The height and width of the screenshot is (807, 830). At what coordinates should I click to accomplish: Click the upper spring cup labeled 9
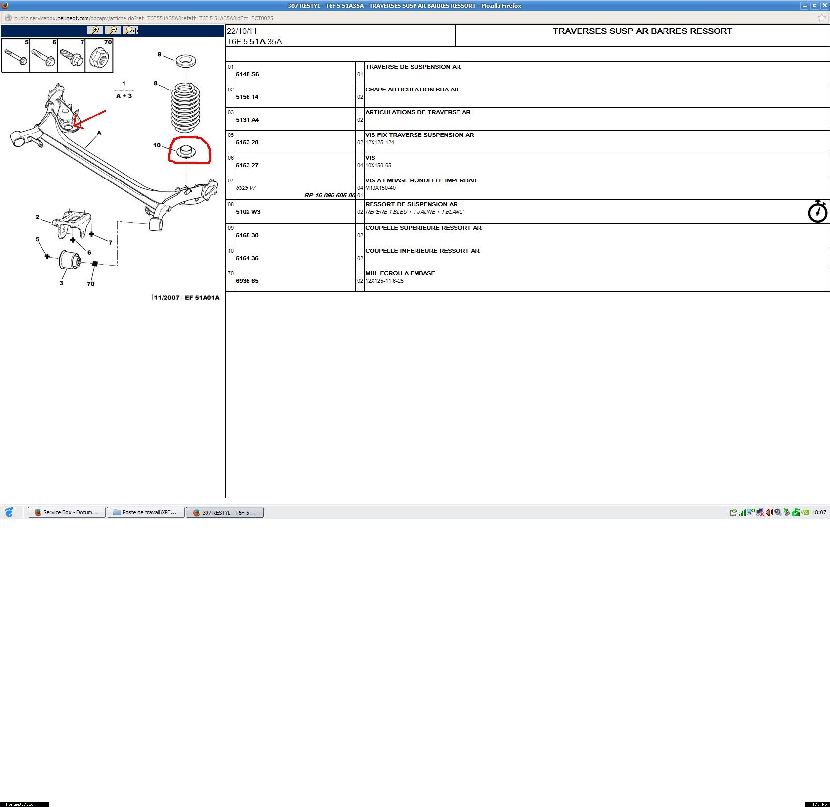coord(186,61)
